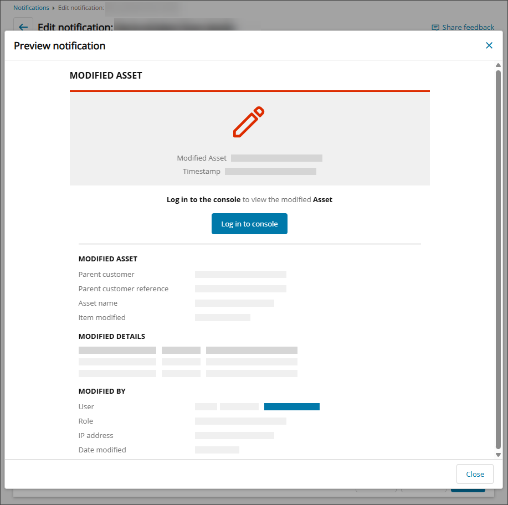The height and width of the screenshot is (505, 508).
Task: Click the bold 'Log in to the console' text
Action: pyautogui.click(x=203, y=199)
